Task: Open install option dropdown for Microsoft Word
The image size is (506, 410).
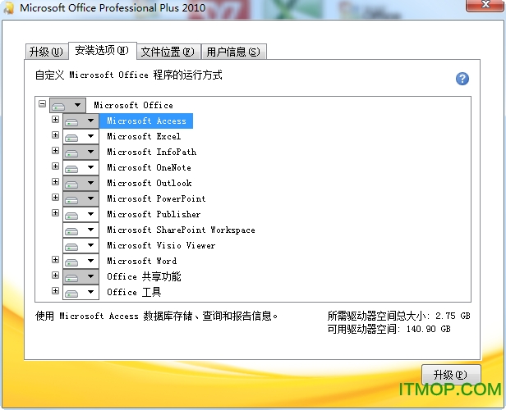Action: [80, 262]
